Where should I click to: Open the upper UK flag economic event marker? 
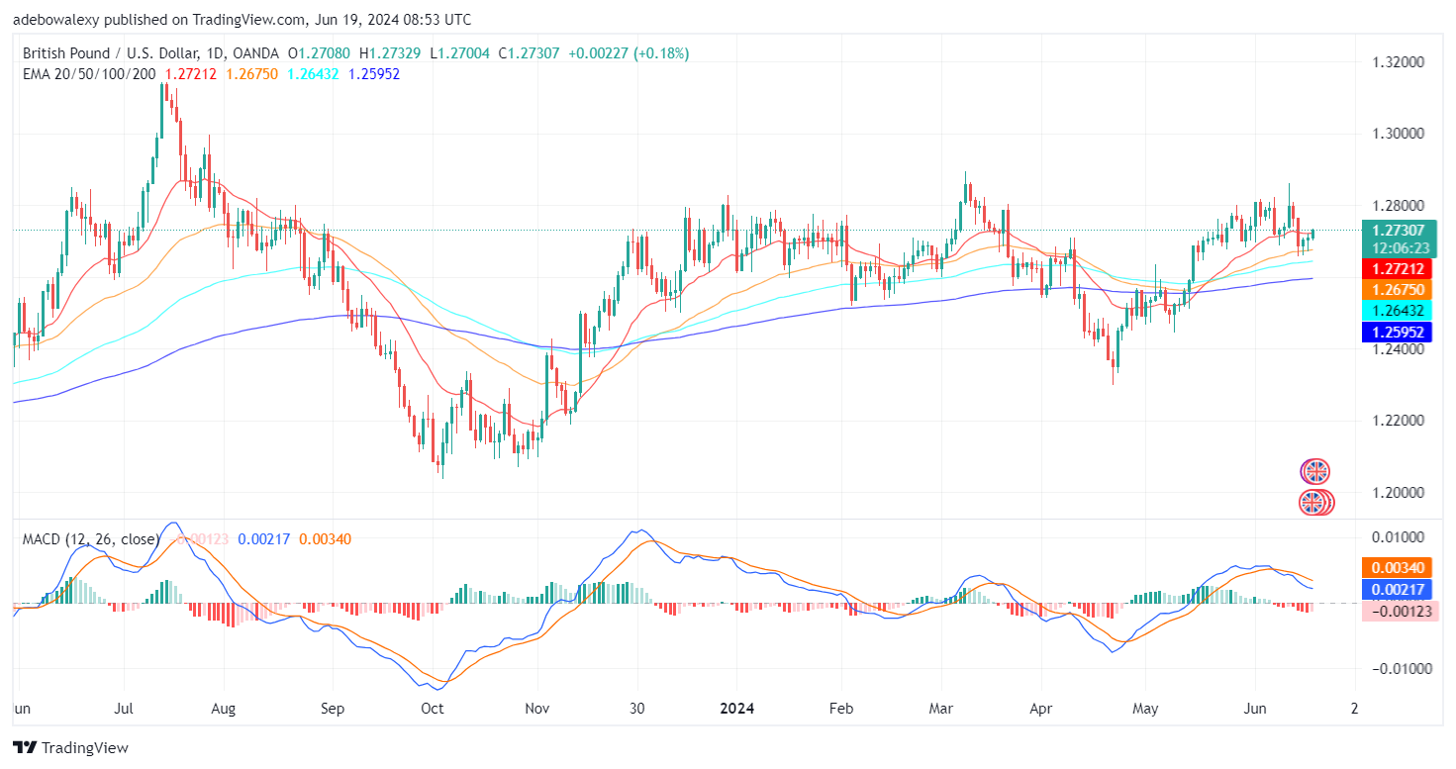[x=1314, y=472]
